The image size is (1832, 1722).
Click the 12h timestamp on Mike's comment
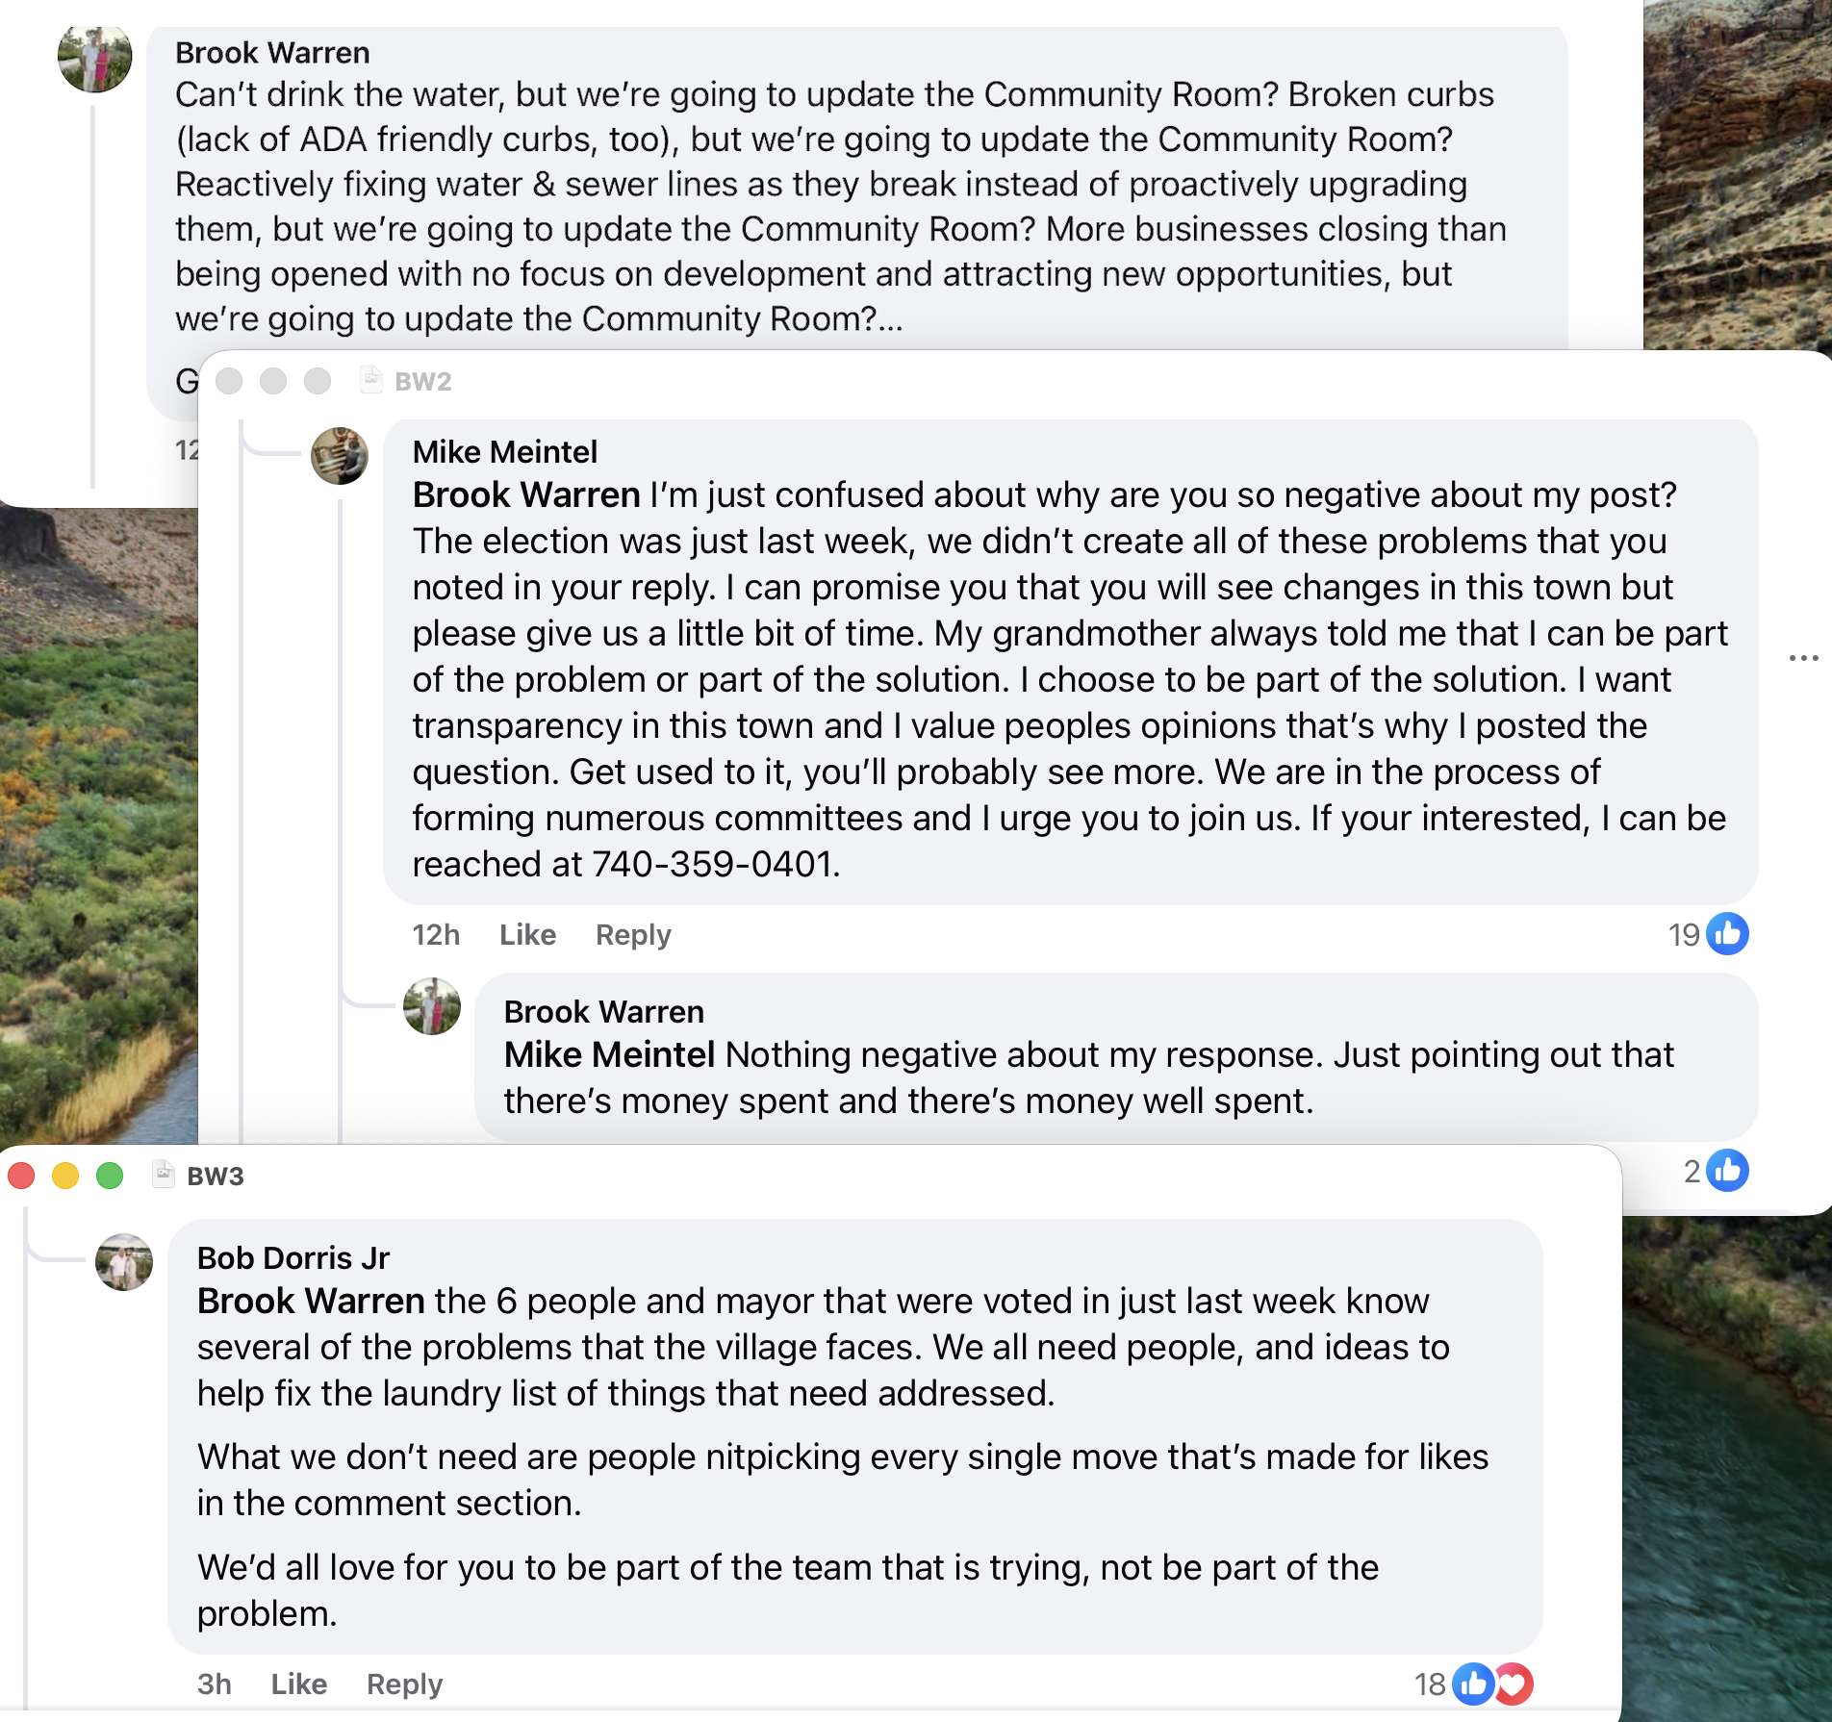(436, 934)
